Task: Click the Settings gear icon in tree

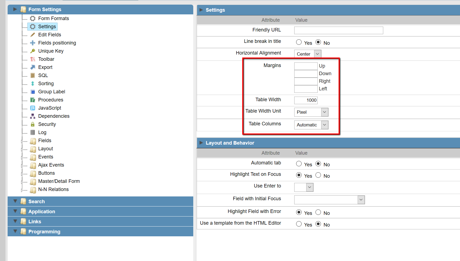Action: coord(33,27)
